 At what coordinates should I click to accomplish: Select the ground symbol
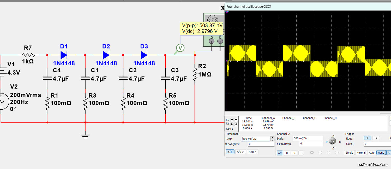click(x=85, y=136)
